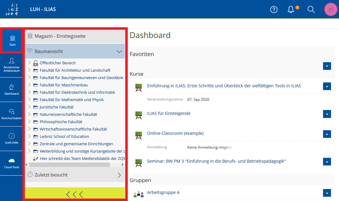Image resolution: width=339 pixels, height=201 pixels.
Task: Open Fakultät für Elektrotechnik und Informatik
Action: [77, 92]
